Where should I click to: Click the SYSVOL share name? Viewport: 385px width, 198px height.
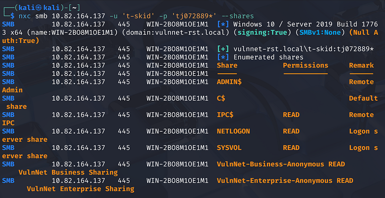tap(229, 148)
